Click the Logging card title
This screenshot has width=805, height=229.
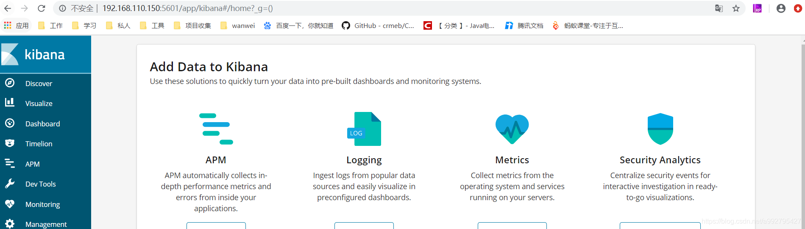[364, 160]
